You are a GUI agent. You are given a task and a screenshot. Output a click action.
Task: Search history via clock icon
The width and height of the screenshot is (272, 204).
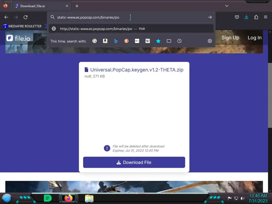coord(179,41)
